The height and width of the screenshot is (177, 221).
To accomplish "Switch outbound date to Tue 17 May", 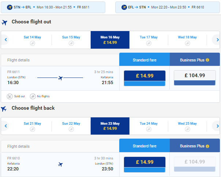I will [x=149, y=40].
